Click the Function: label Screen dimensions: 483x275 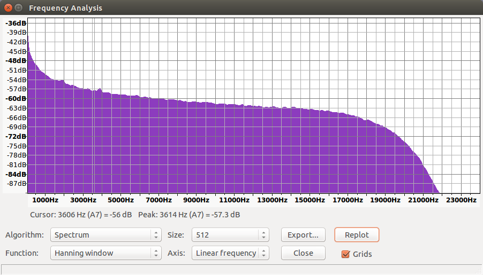coord(22,253)
